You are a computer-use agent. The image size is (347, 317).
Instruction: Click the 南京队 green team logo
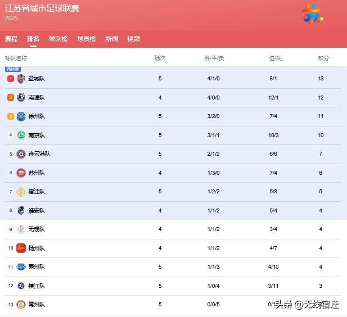coord(21,135)
